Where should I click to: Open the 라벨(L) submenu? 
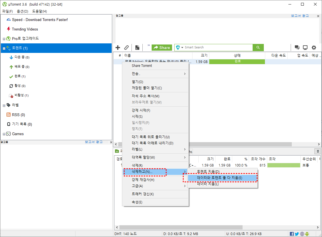(156, 149)
